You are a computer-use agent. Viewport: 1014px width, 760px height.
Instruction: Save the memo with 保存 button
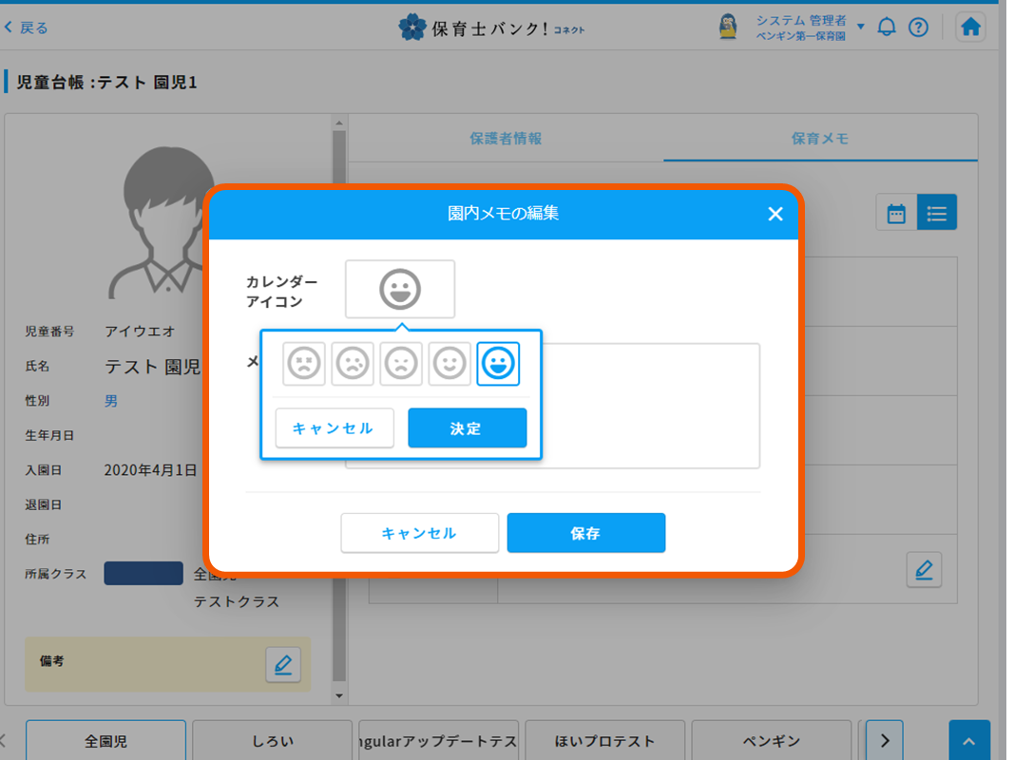(x=585, y=533)
